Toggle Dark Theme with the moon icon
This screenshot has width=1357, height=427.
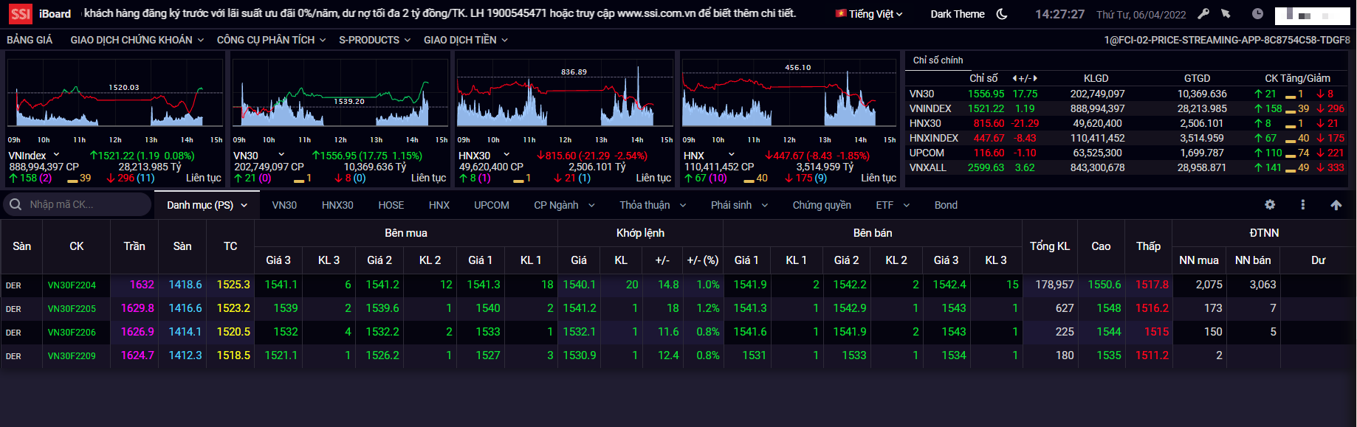(1002, 14)
